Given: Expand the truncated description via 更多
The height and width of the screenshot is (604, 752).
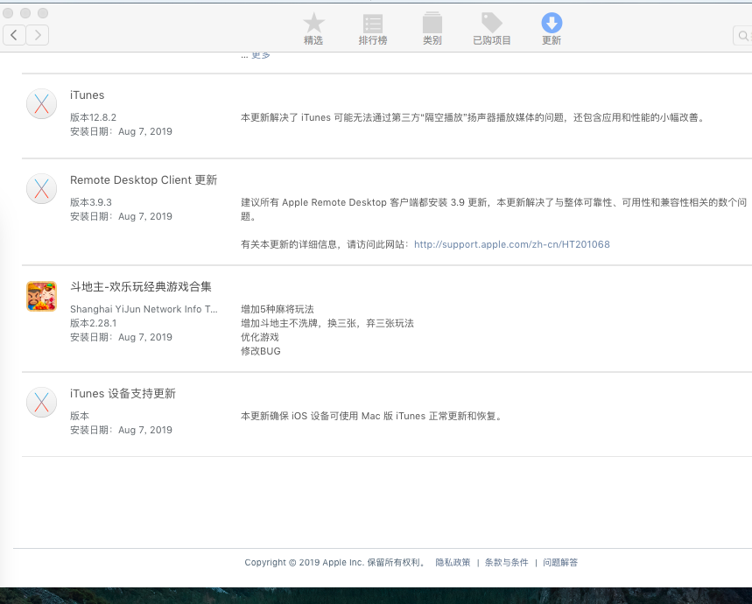Looking at the screenshot, I should (x=261, y=55).
